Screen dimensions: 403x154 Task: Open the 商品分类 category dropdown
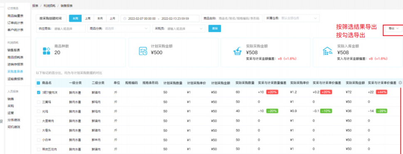(x=119, y=29)
